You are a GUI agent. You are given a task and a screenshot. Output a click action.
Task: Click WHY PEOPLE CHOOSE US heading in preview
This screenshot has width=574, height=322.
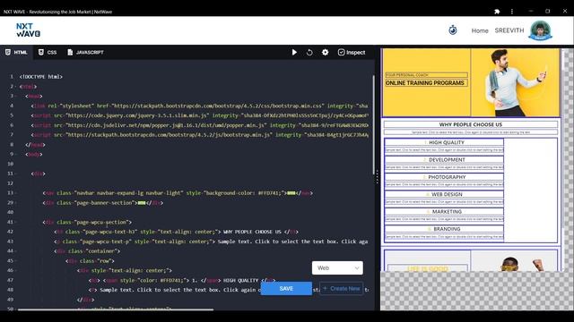(471, 124)
